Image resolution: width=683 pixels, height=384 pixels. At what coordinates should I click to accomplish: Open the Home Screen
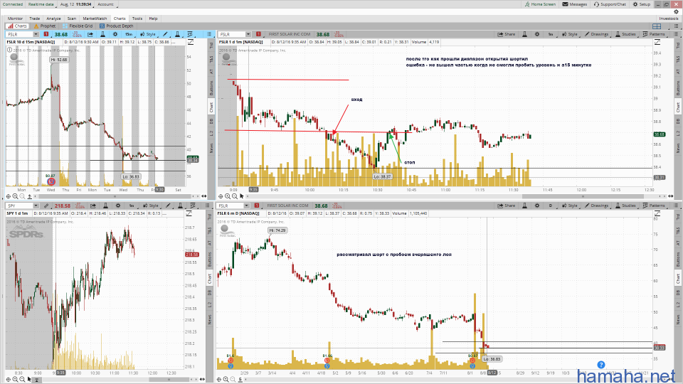point(540,4)
